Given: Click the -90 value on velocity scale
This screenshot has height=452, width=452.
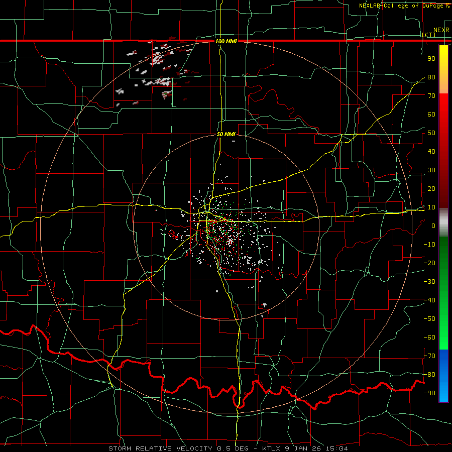Looking at the screenshot, I should pos(429,393).
